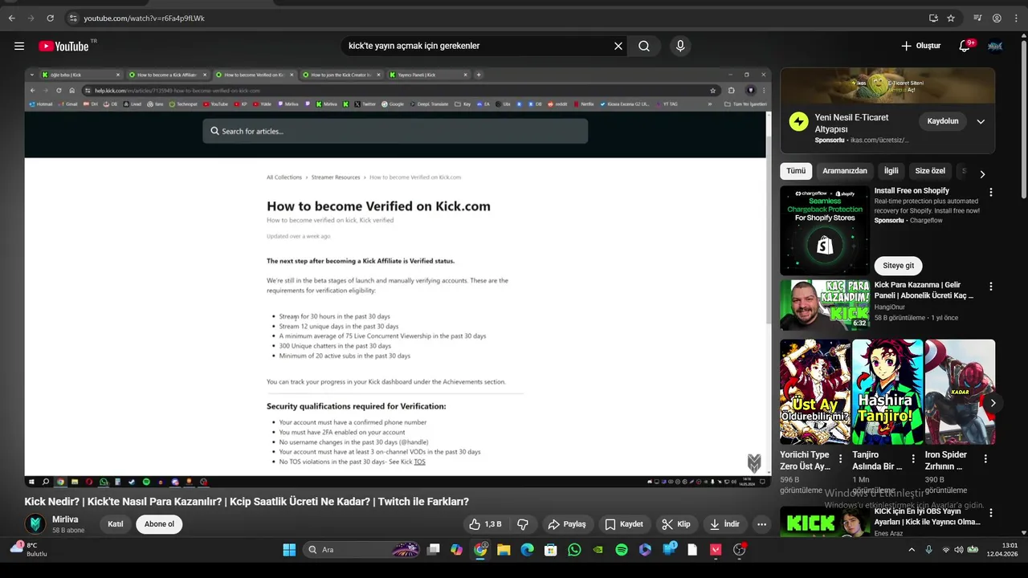Screen dimensions: 1028x578
Task: Open the Windows Start menu
Action: coord(289,550)
